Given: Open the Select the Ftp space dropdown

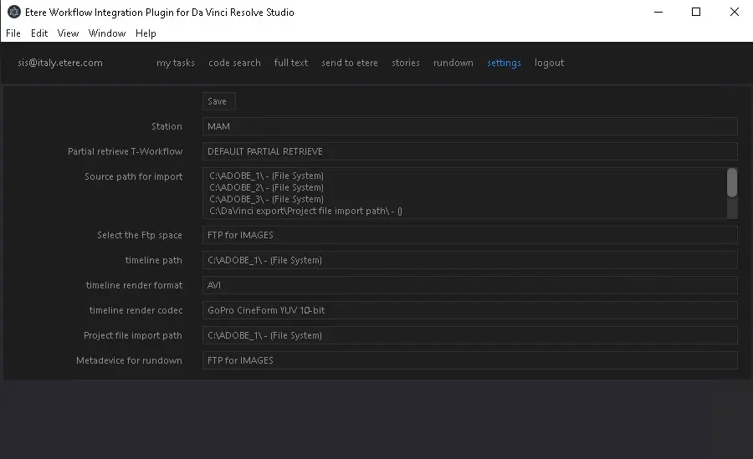Looking at the screenshot, I should point(469,235).
